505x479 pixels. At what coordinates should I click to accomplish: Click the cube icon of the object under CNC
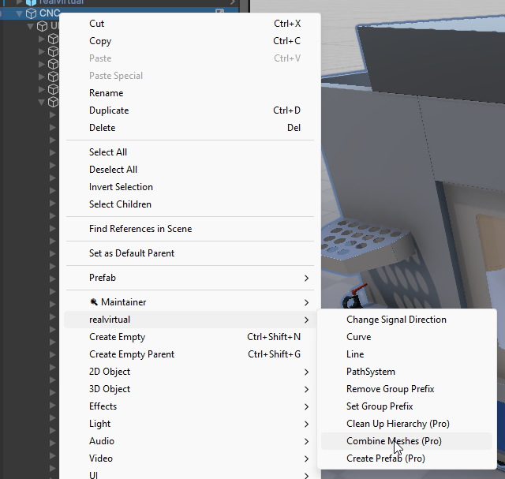pyautogui.click(x=43, y=26)
